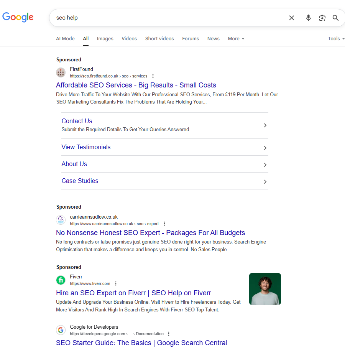Open Google Lens image search icon
The height and width of the screenshot is (349, 345).
322,18
